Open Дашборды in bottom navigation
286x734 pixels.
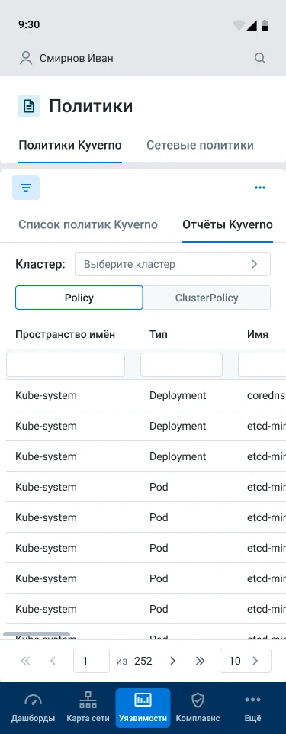(x=34, y=707)
